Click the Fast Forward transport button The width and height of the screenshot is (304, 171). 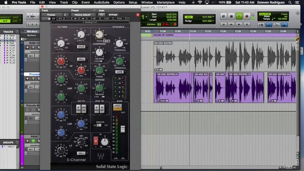click(239, 24)
